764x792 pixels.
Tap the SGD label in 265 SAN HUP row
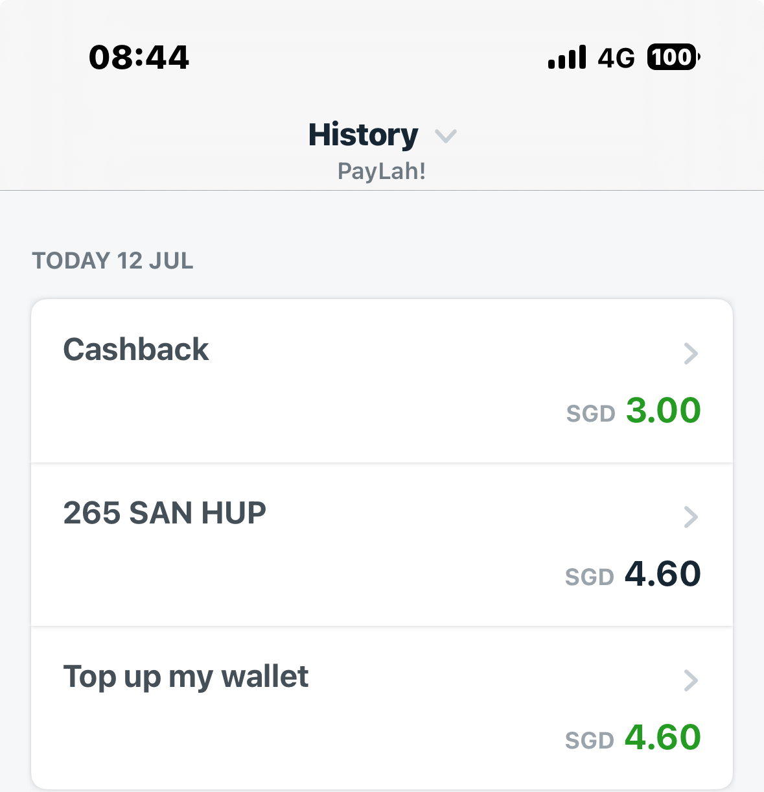[590, 577]
